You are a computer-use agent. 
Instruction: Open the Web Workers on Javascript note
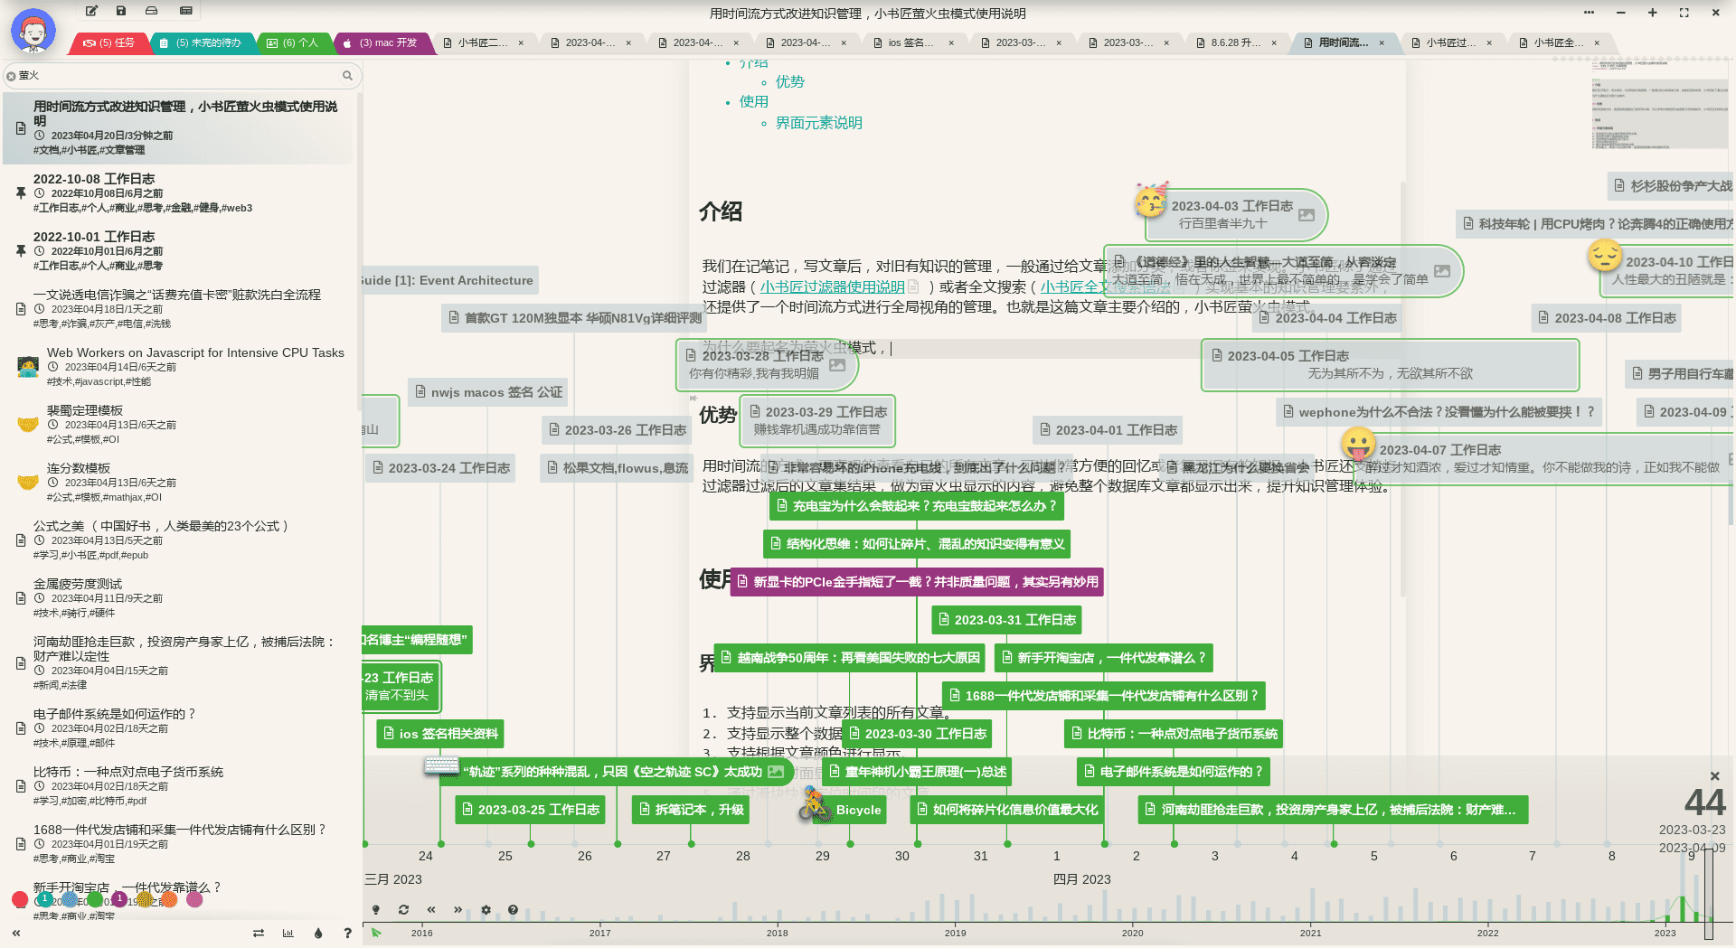pyautogui.click(x=178, y=366)
